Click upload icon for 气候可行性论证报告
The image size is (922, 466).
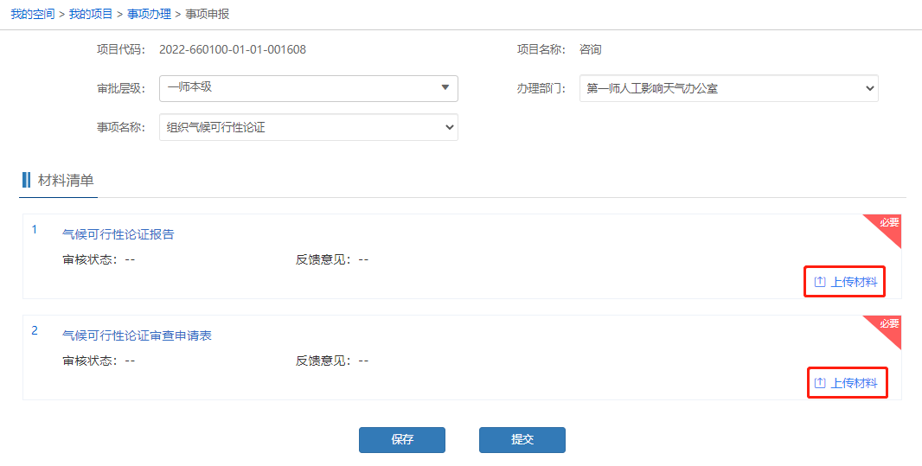coord(820,282)
